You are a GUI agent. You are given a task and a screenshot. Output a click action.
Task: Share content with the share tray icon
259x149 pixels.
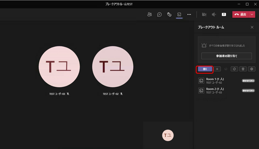224,15
